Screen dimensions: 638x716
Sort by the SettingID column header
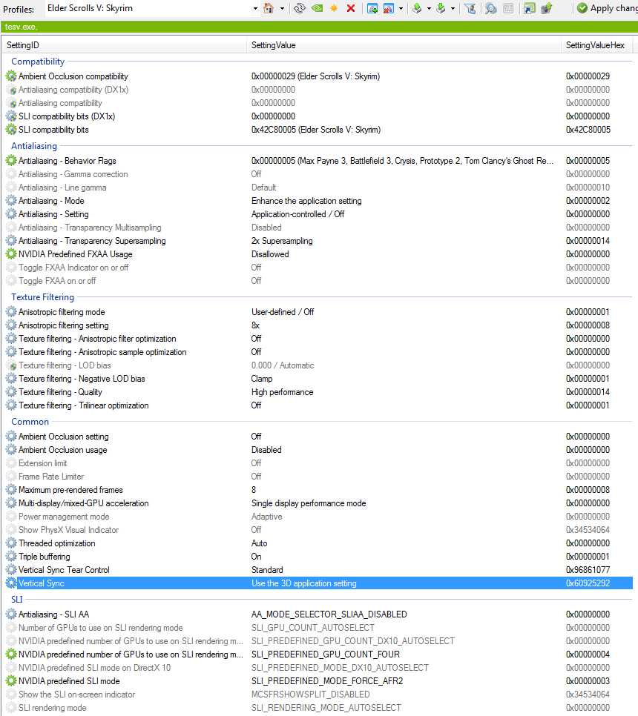pos(125,45)
